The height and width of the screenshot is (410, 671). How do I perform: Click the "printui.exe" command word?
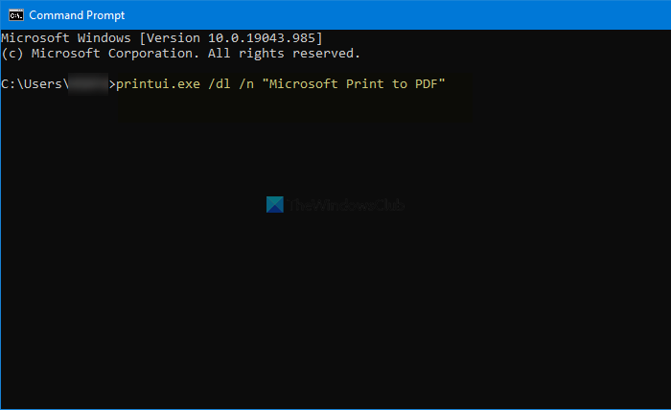click(x=158, y=85)
